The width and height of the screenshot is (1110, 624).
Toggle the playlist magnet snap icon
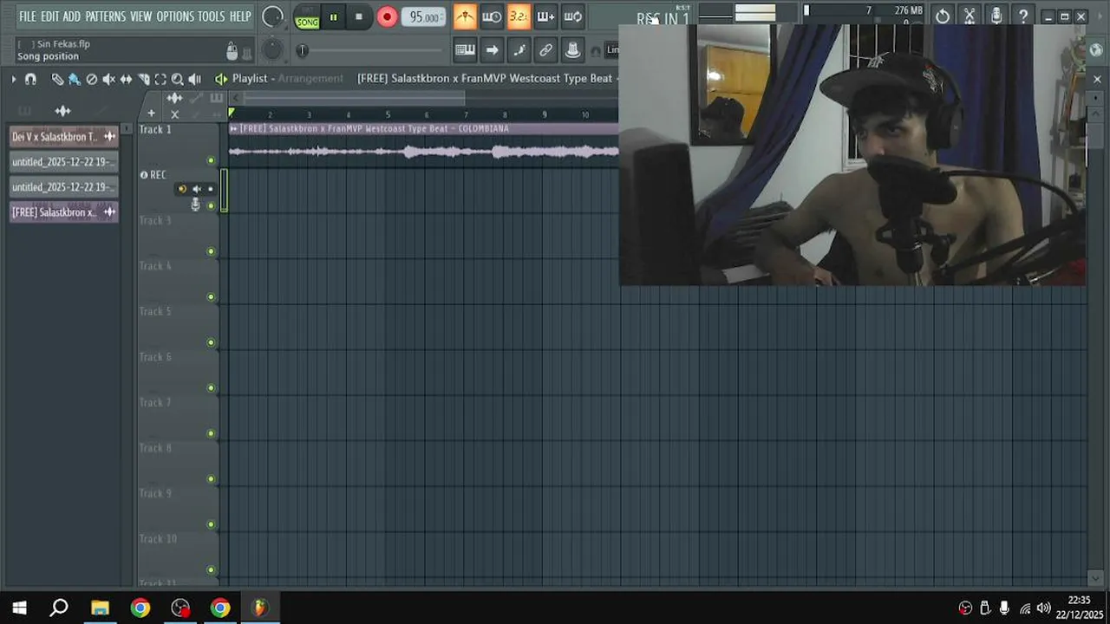(x=31, y=79)
